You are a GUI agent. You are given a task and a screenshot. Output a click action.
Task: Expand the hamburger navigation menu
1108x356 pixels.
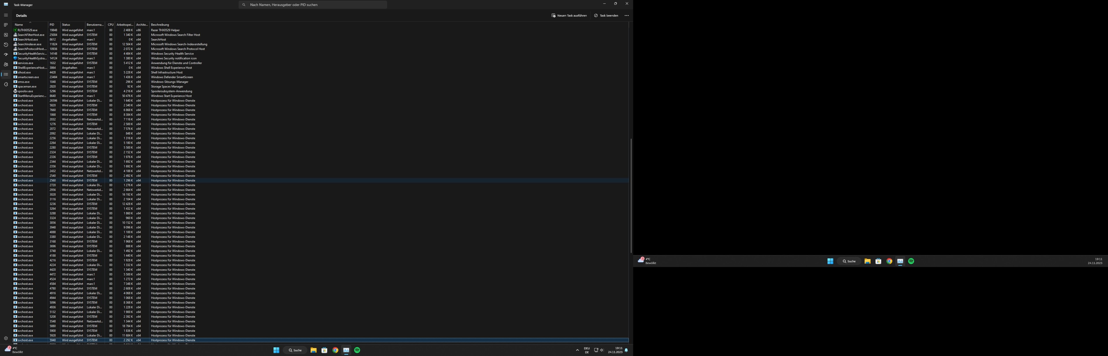(5, 16)
